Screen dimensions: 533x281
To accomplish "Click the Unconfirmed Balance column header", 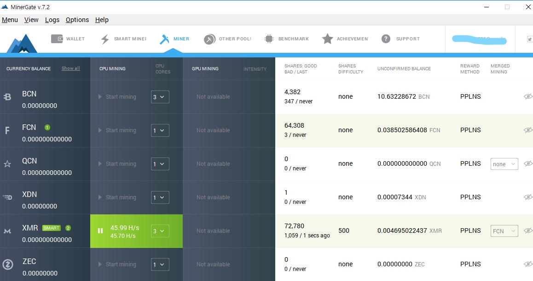I will pyautogui.click(x=404, y=69).
